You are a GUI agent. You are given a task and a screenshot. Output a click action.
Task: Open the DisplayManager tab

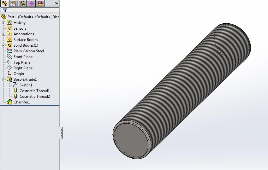click(40, 3)
